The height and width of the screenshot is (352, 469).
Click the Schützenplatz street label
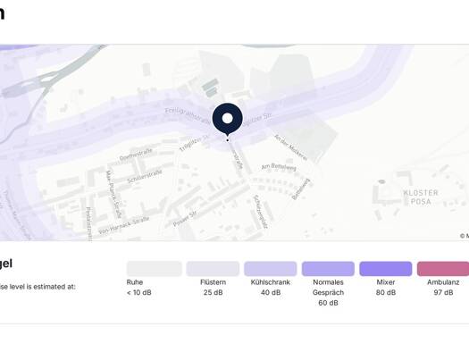[260, 212]
